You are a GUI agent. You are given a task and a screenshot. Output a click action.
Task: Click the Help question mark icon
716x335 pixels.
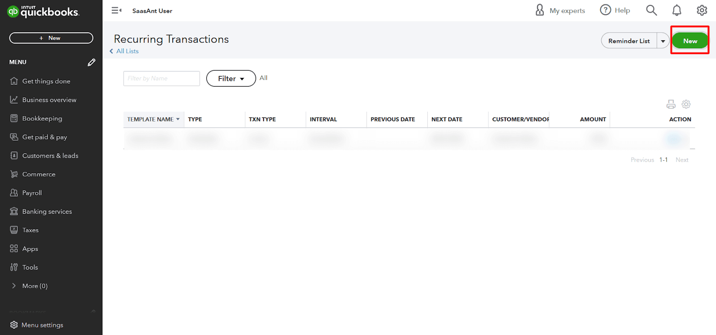pyautogui.click(x=605, y=10)
